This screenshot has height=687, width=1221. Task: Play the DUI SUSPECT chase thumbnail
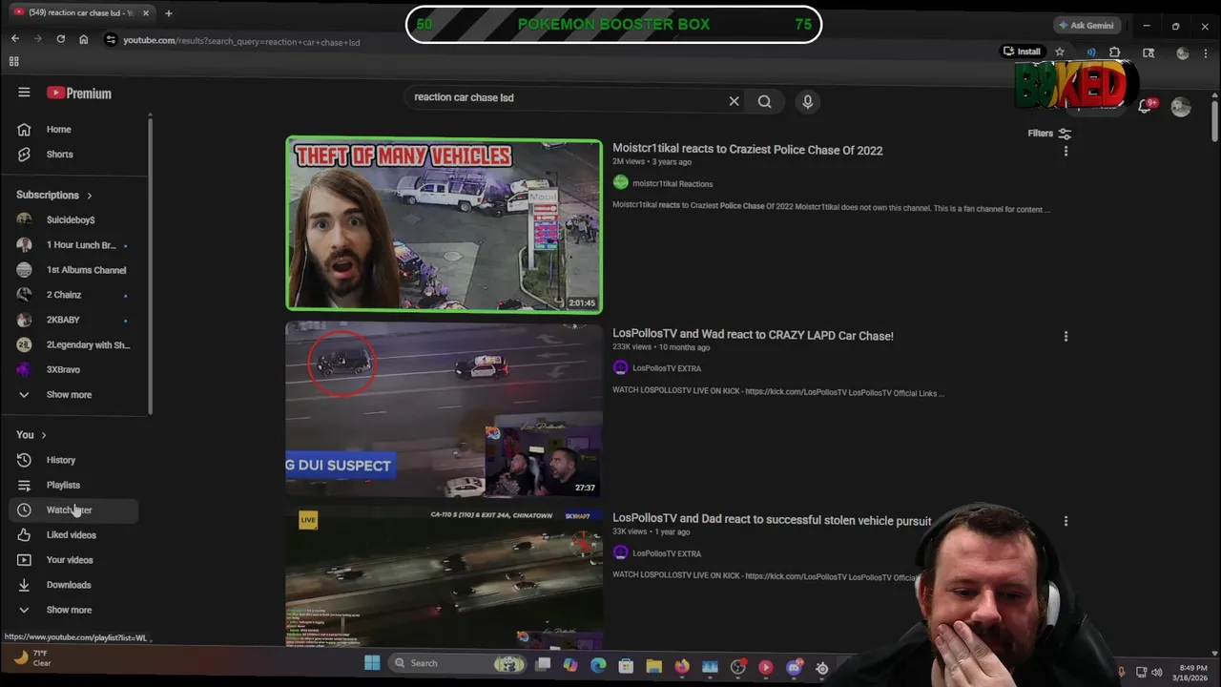[445, 409]
